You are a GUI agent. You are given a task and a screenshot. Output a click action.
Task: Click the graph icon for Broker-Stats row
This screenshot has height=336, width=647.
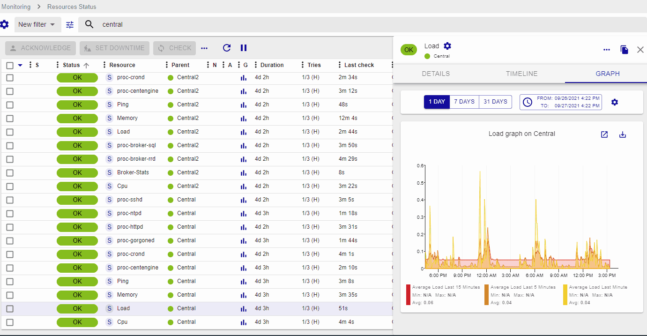(x=243, y=172)
